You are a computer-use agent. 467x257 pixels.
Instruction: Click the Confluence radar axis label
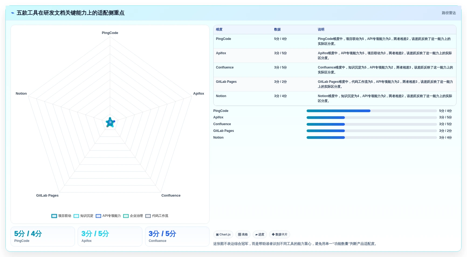point(171,196)
